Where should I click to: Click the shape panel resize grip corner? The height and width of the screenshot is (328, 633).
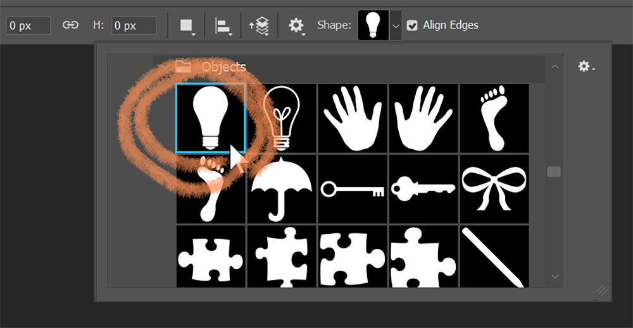pos(603,290)
